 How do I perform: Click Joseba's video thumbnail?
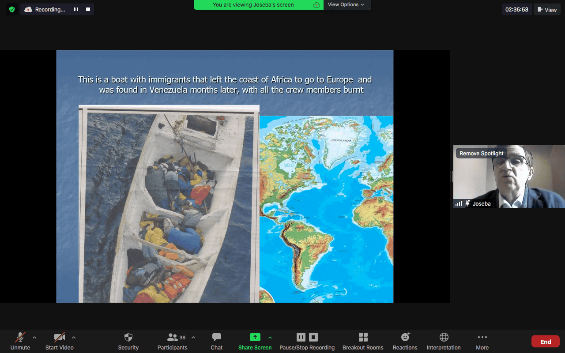click(x=509, y=176)
